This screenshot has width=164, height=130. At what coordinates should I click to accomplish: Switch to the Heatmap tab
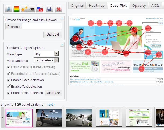pyautogui.click(x=97, y=5)
